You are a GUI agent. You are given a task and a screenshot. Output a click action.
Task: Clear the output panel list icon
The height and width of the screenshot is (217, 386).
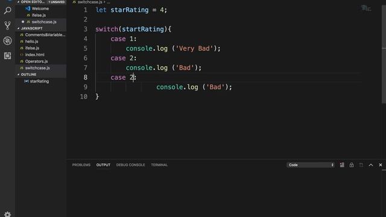(x=342, y=165)
